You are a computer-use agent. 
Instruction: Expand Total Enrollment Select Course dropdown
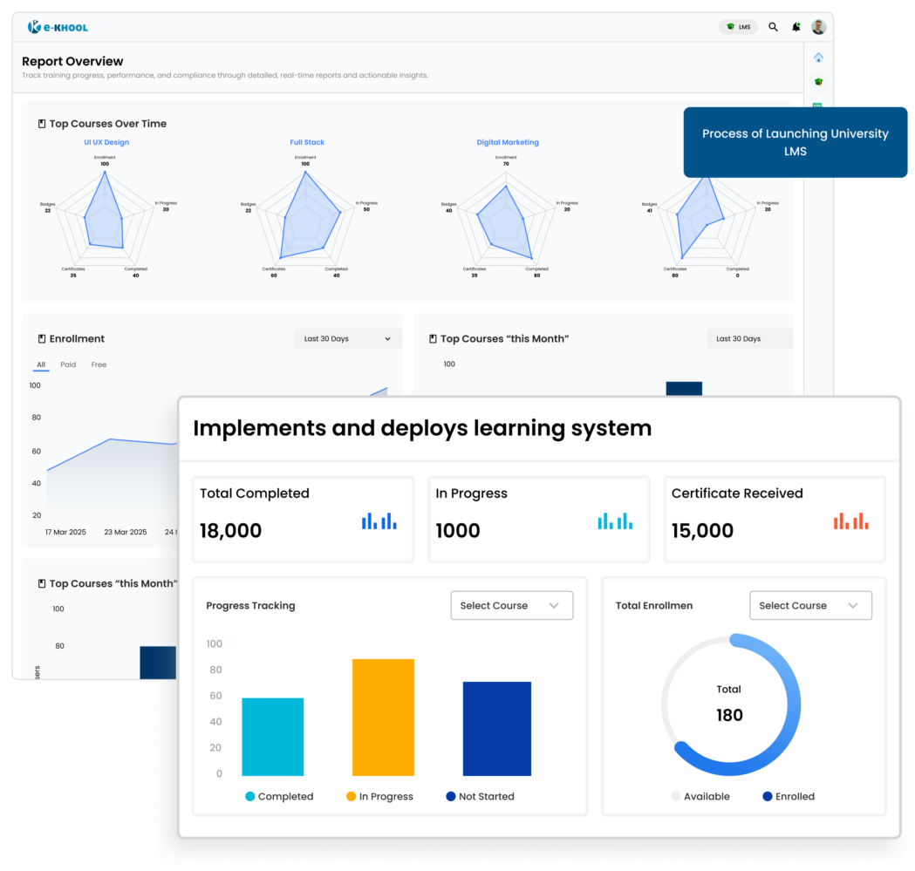click(x=810, y=605)
